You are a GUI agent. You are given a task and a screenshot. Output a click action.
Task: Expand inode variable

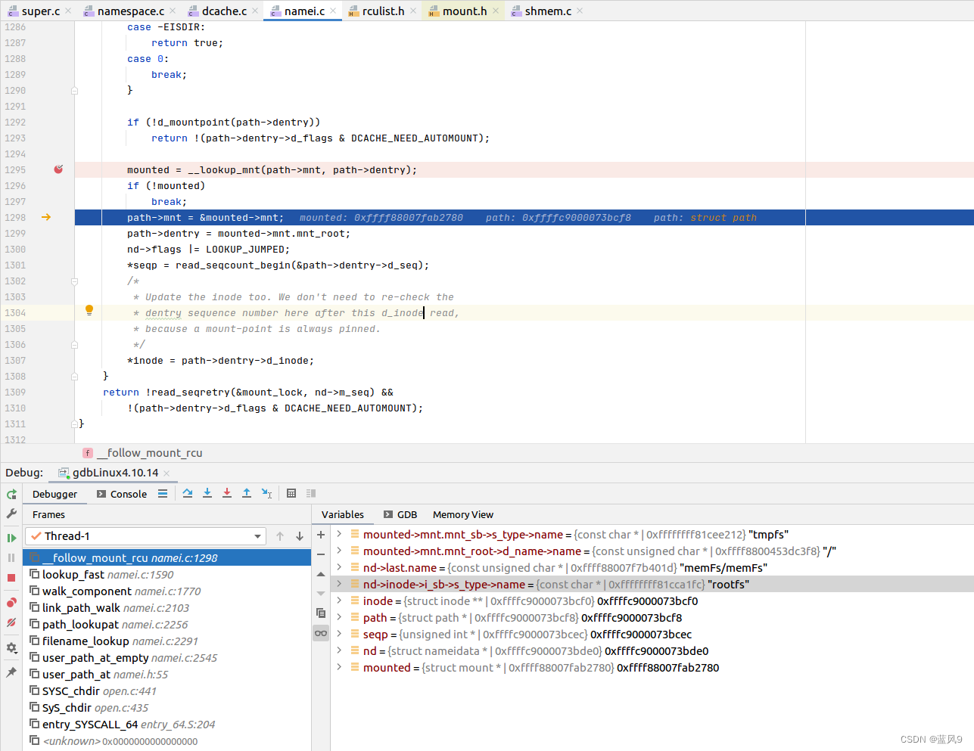pyautogui.click(x=339, y=600)
